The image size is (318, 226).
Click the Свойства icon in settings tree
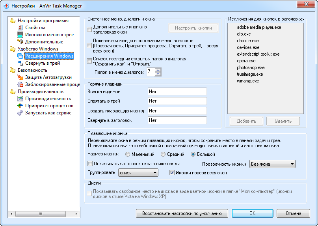point(20,28)
